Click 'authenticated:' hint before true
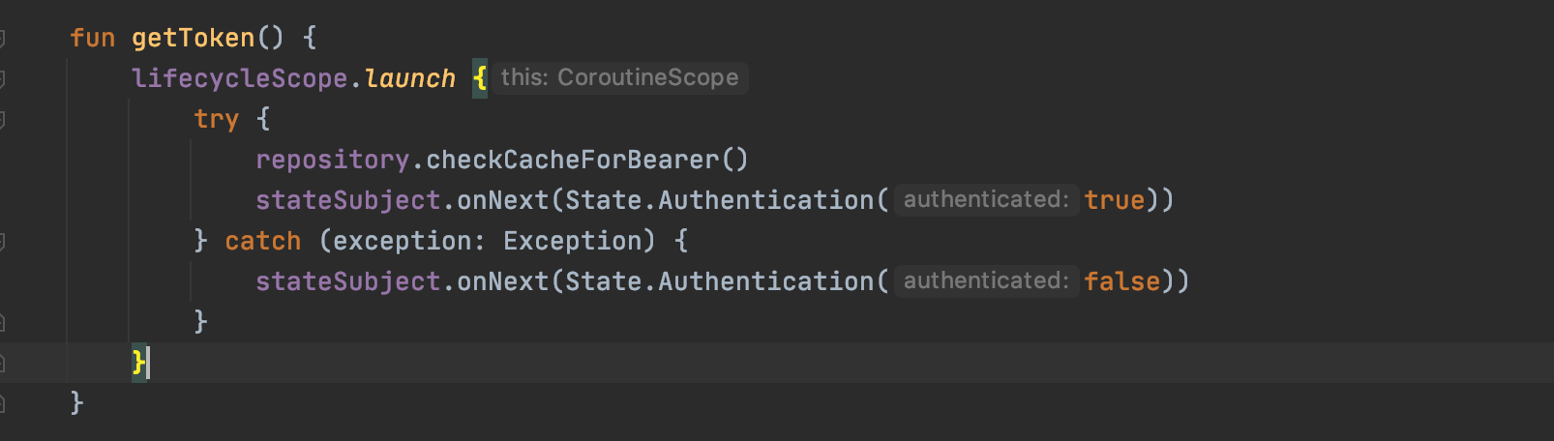The width and height of the screenshot is (1554, 441). [x=985, y=200]
